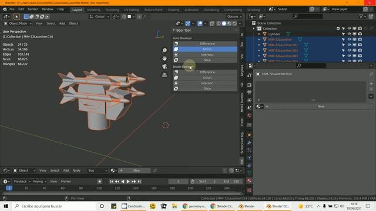Select the Tweak select box tool
Viewport: 376px width, 211px height.
16,16
